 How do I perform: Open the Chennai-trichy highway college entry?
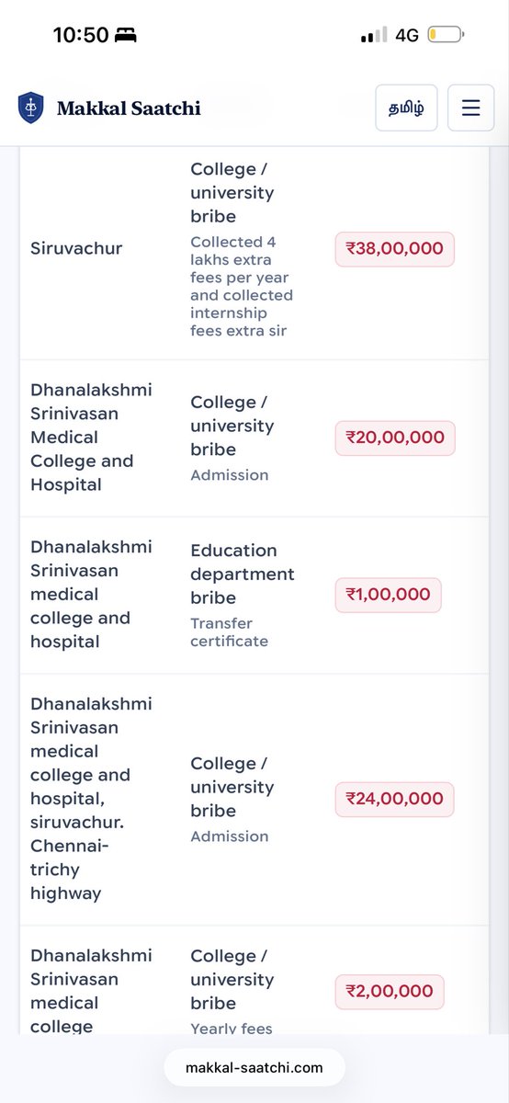tap(254, 799)
